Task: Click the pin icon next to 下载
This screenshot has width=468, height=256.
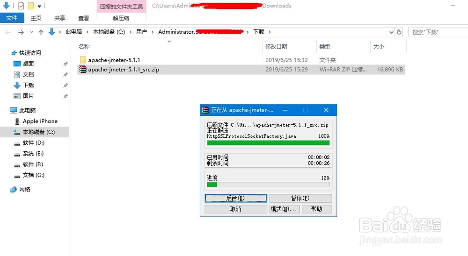Action: pos(66,85)
